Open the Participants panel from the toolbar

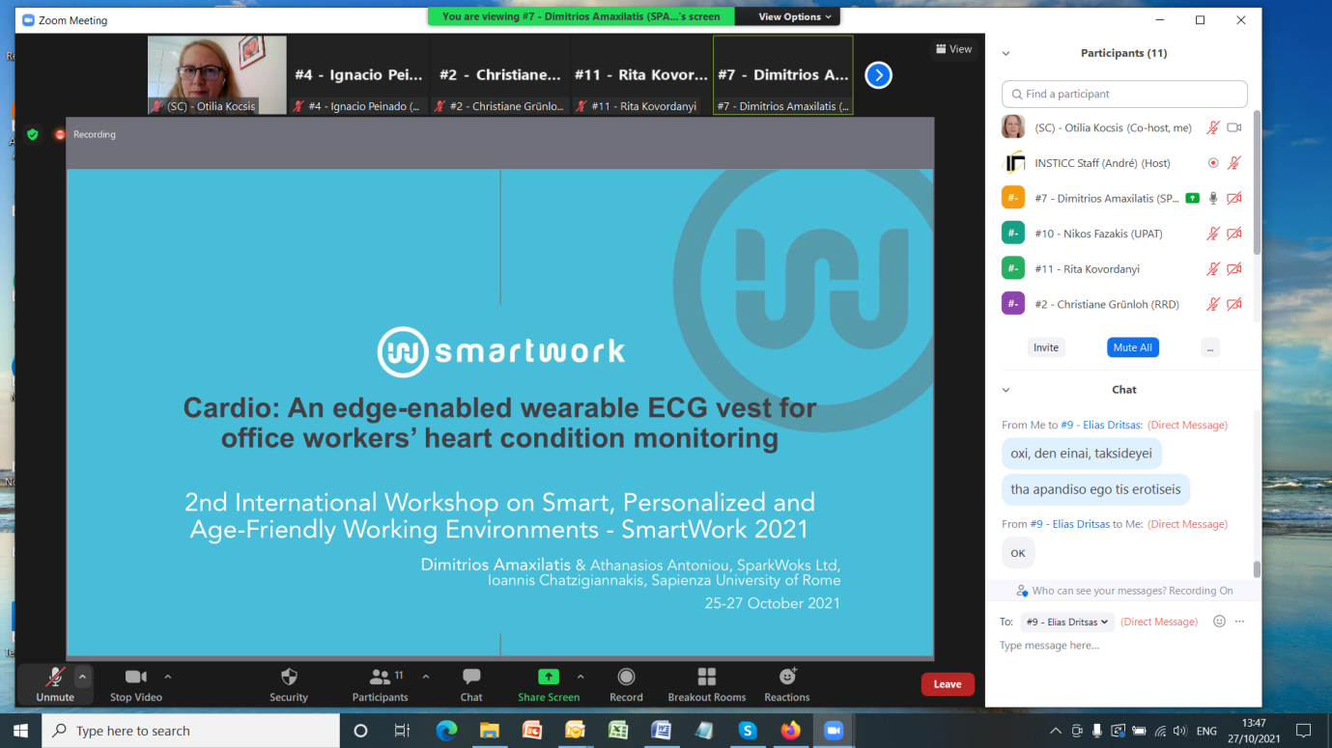[381, 684]
